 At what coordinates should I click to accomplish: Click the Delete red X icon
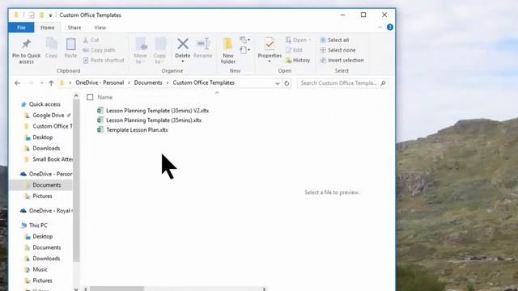coord(183,44)
